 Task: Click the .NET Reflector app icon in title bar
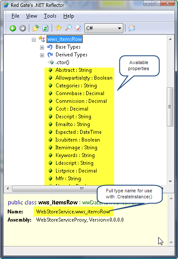[x=6, y=5]
